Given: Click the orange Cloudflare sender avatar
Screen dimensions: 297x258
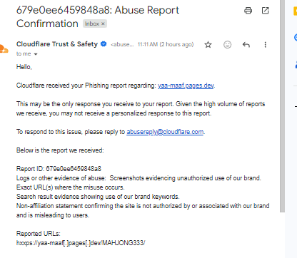Looking at the screenshot, I should coord(4,49).
